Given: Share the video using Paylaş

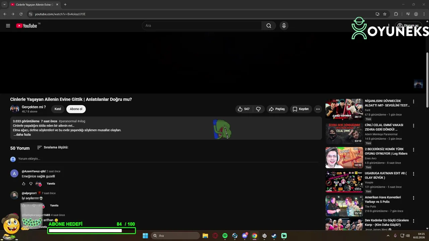Looking at the screenshot, I should [277, 109].
